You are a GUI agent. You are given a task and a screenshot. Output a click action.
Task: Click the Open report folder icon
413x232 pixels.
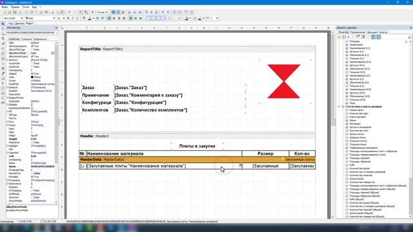pos(10,12)
